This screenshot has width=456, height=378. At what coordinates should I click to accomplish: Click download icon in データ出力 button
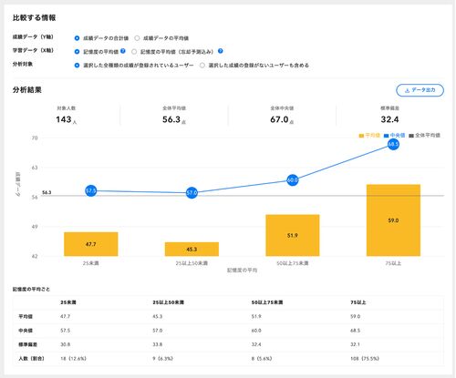tap(407, 90)
